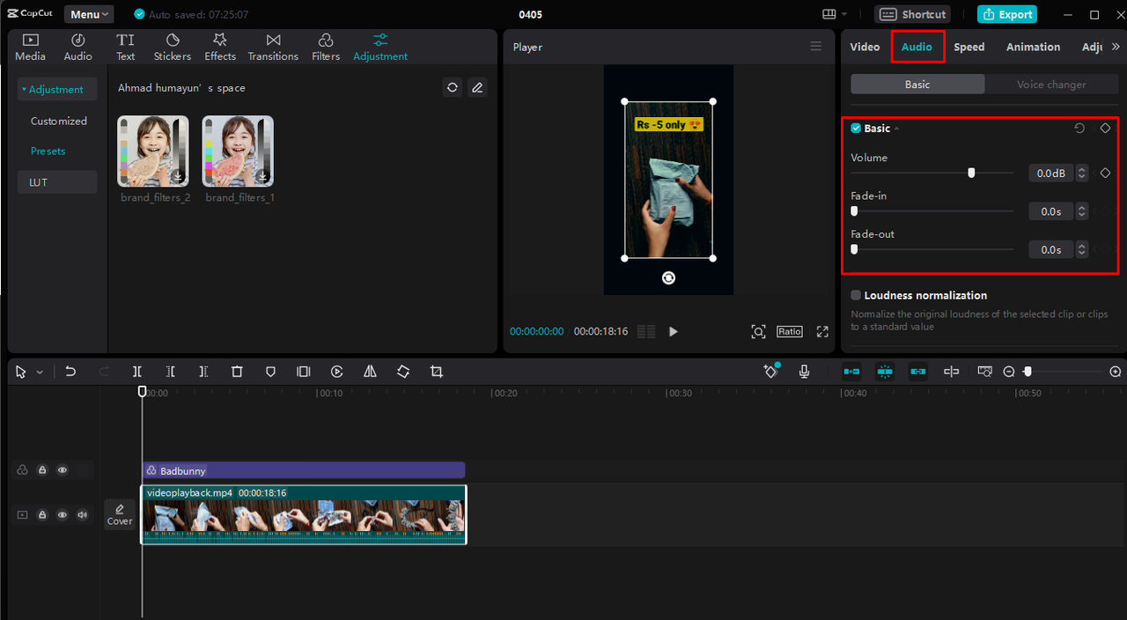This screenshot has width=1127, height=620.
Task: Toggle main track magnet button
Action: pyautogui.click(x=851, y=372)
